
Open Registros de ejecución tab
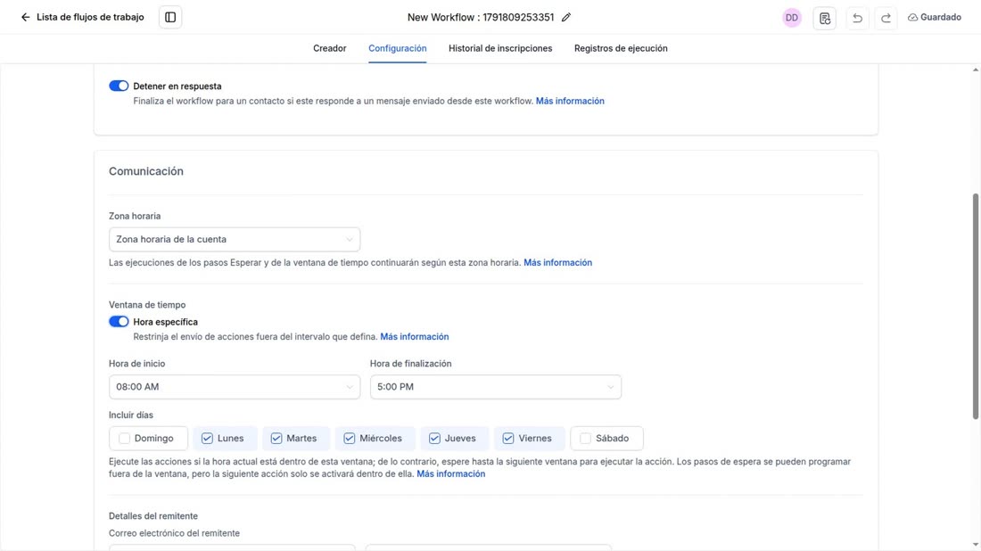(x=621, y=48)
